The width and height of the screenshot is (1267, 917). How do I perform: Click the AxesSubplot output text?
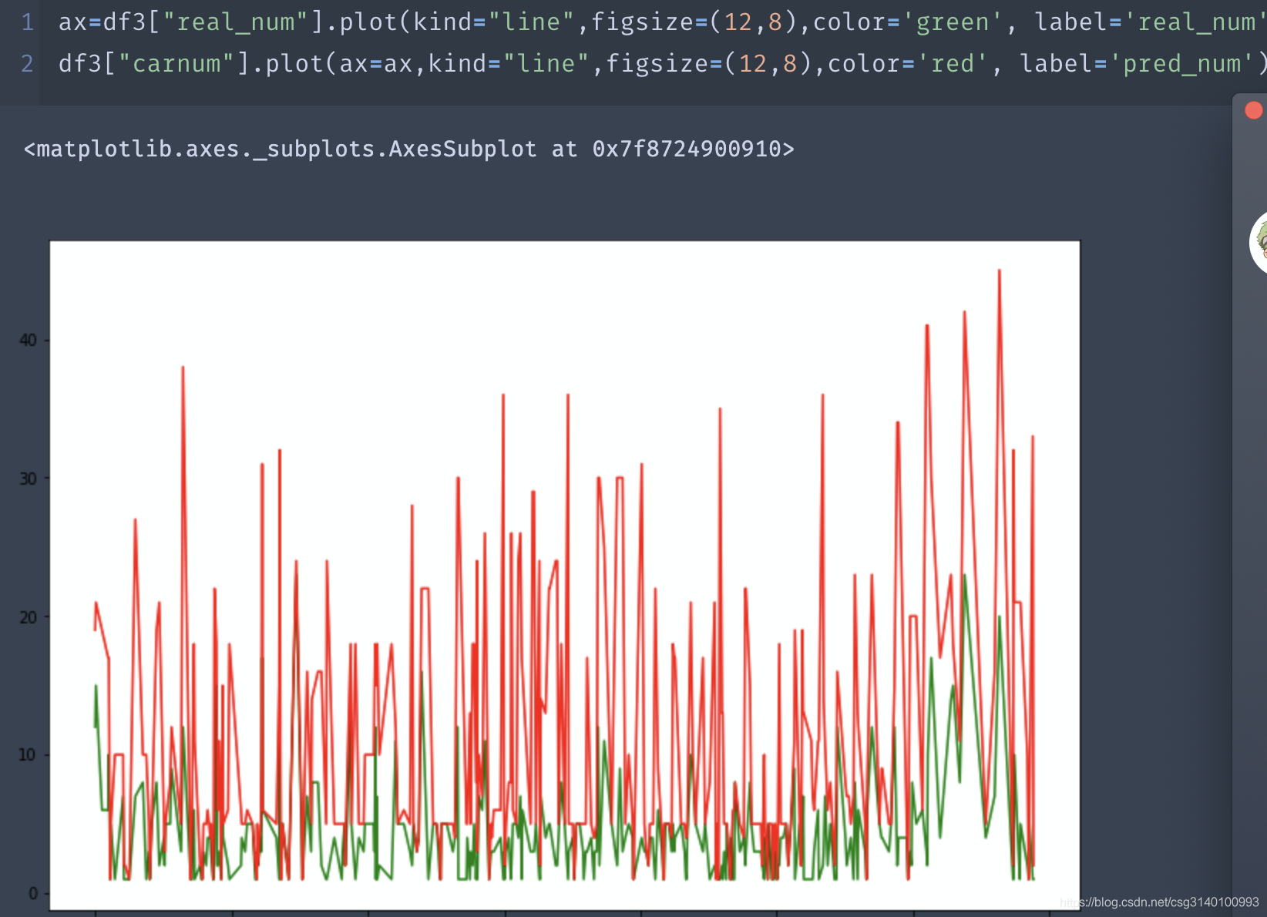tap(408, 149)
